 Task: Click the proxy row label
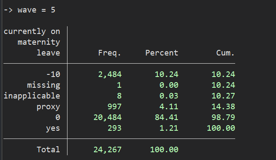[48, 107]
